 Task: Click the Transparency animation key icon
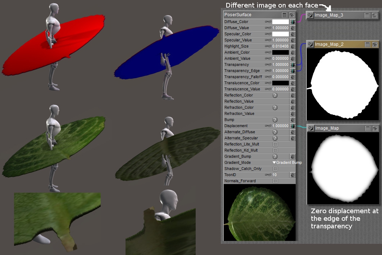(x=268, y=65)
